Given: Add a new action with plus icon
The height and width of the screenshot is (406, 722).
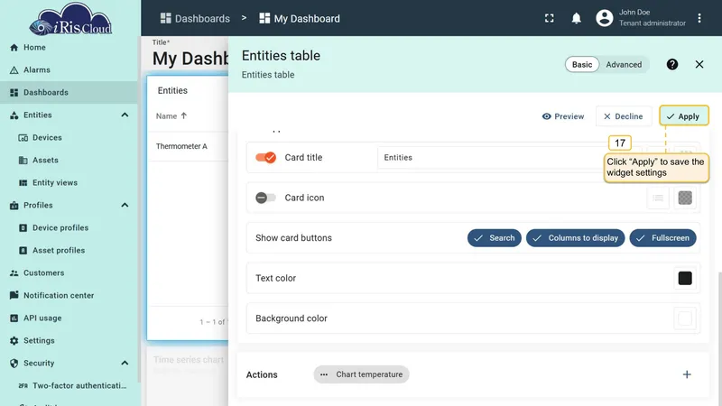Looking at the screenshot, I should (687, 374).
